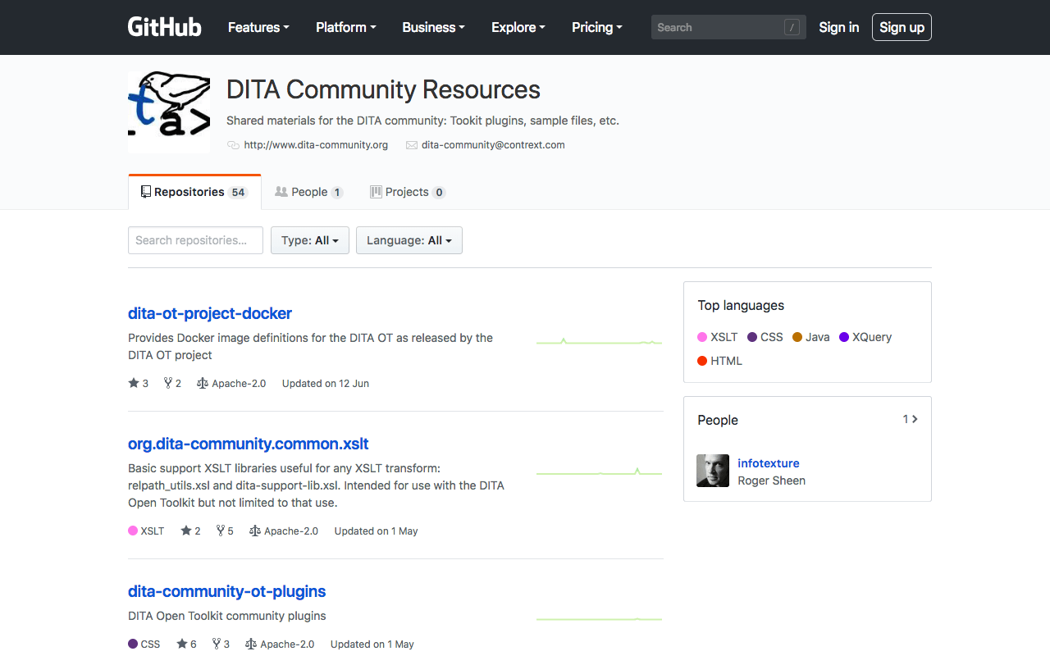1050x656 pixels.
Task: Open the dita-ot-project-docker repository
Action: click(x=210, y=313)
